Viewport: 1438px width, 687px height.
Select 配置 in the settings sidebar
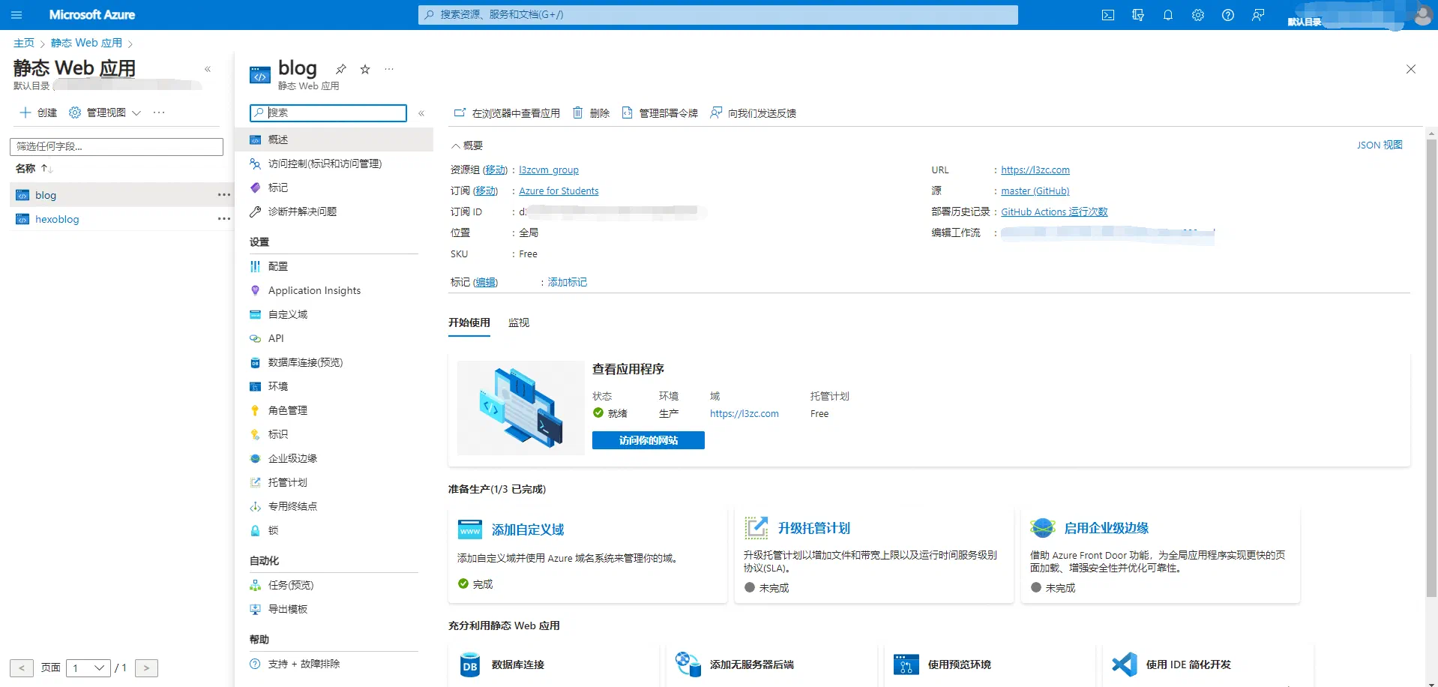coord(279,265)
